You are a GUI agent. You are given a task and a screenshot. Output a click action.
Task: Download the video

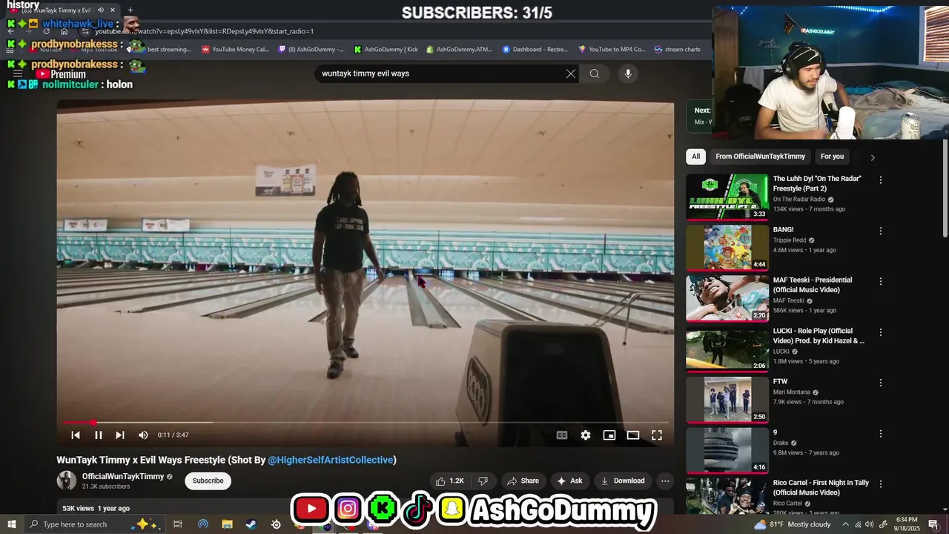click(x=623, y=481)
